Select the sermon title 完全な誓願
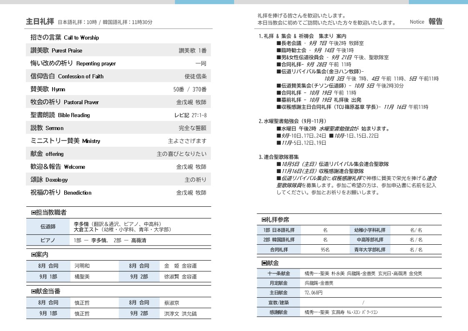The width and height of the screenshot is (468, 331). (192, 128)
